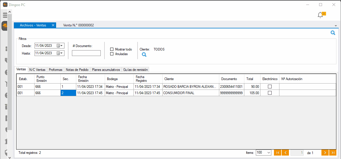Click into the # Documento input field
Screen dimensions: 341x159
click(x=86, y=53)
